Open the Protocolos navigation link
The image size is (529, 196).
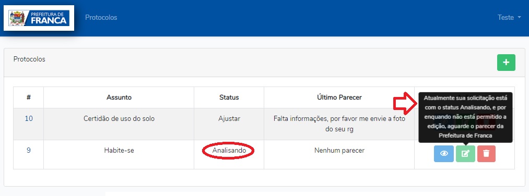pos(101,18)
